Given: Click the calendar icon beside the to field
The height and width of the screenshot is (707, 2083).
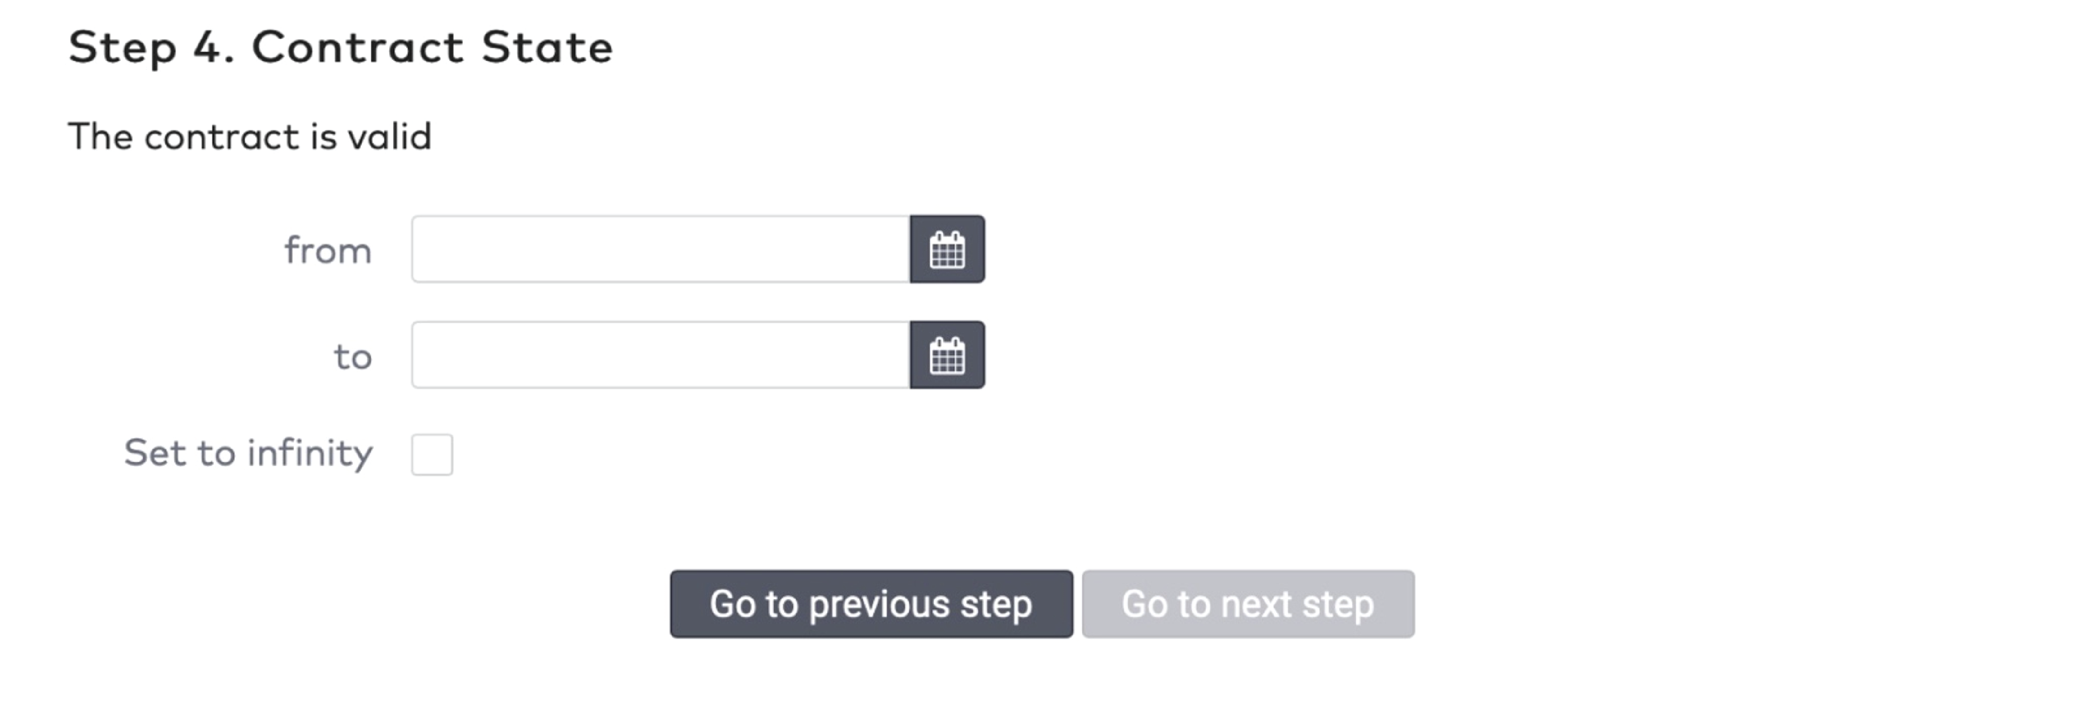Looking at the screenshot, I should (947, 356).
